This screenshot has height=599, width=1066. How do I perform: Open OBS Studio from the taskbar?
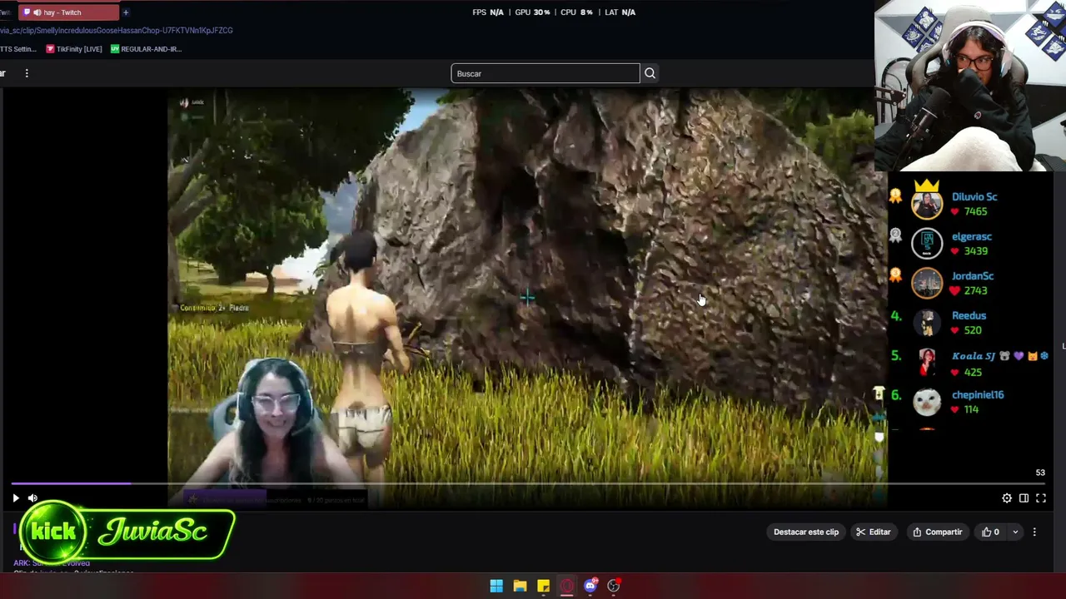(x=614, y=586)
